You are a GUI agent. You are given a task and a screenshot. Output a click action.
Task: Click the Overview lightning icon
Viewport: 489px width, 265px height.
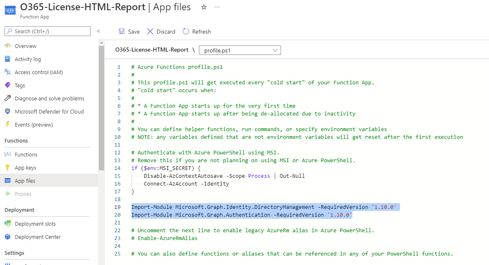point(8,46)
